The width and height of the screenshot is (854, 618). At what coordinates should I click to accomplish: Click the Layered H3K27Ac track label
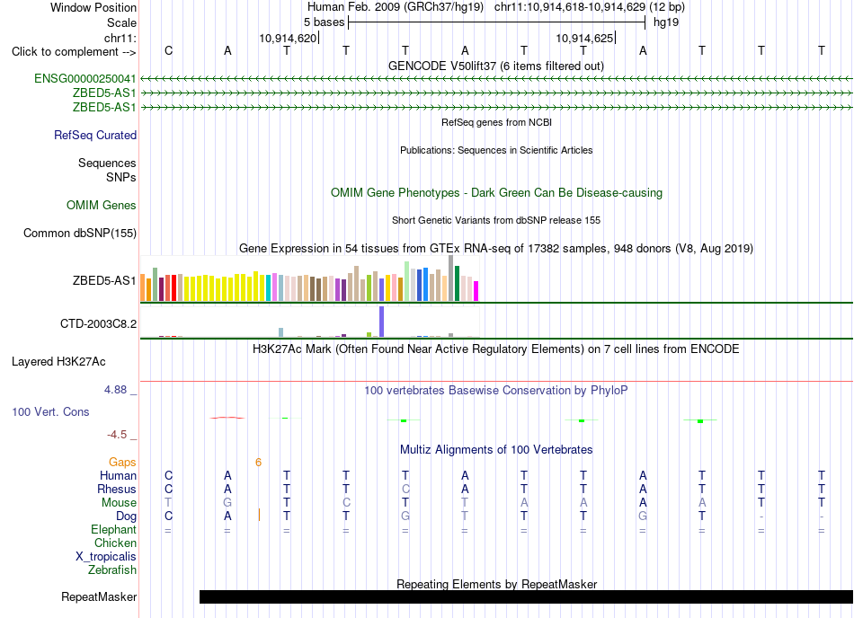(x=58, y=362)
